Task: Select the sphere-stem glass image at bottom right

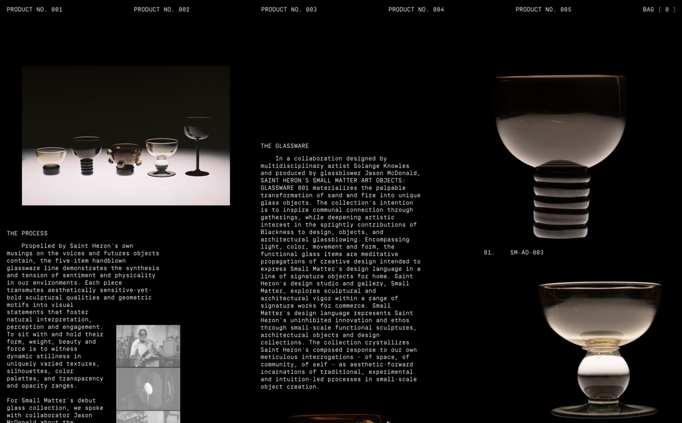Action: (x=600, y=349)
